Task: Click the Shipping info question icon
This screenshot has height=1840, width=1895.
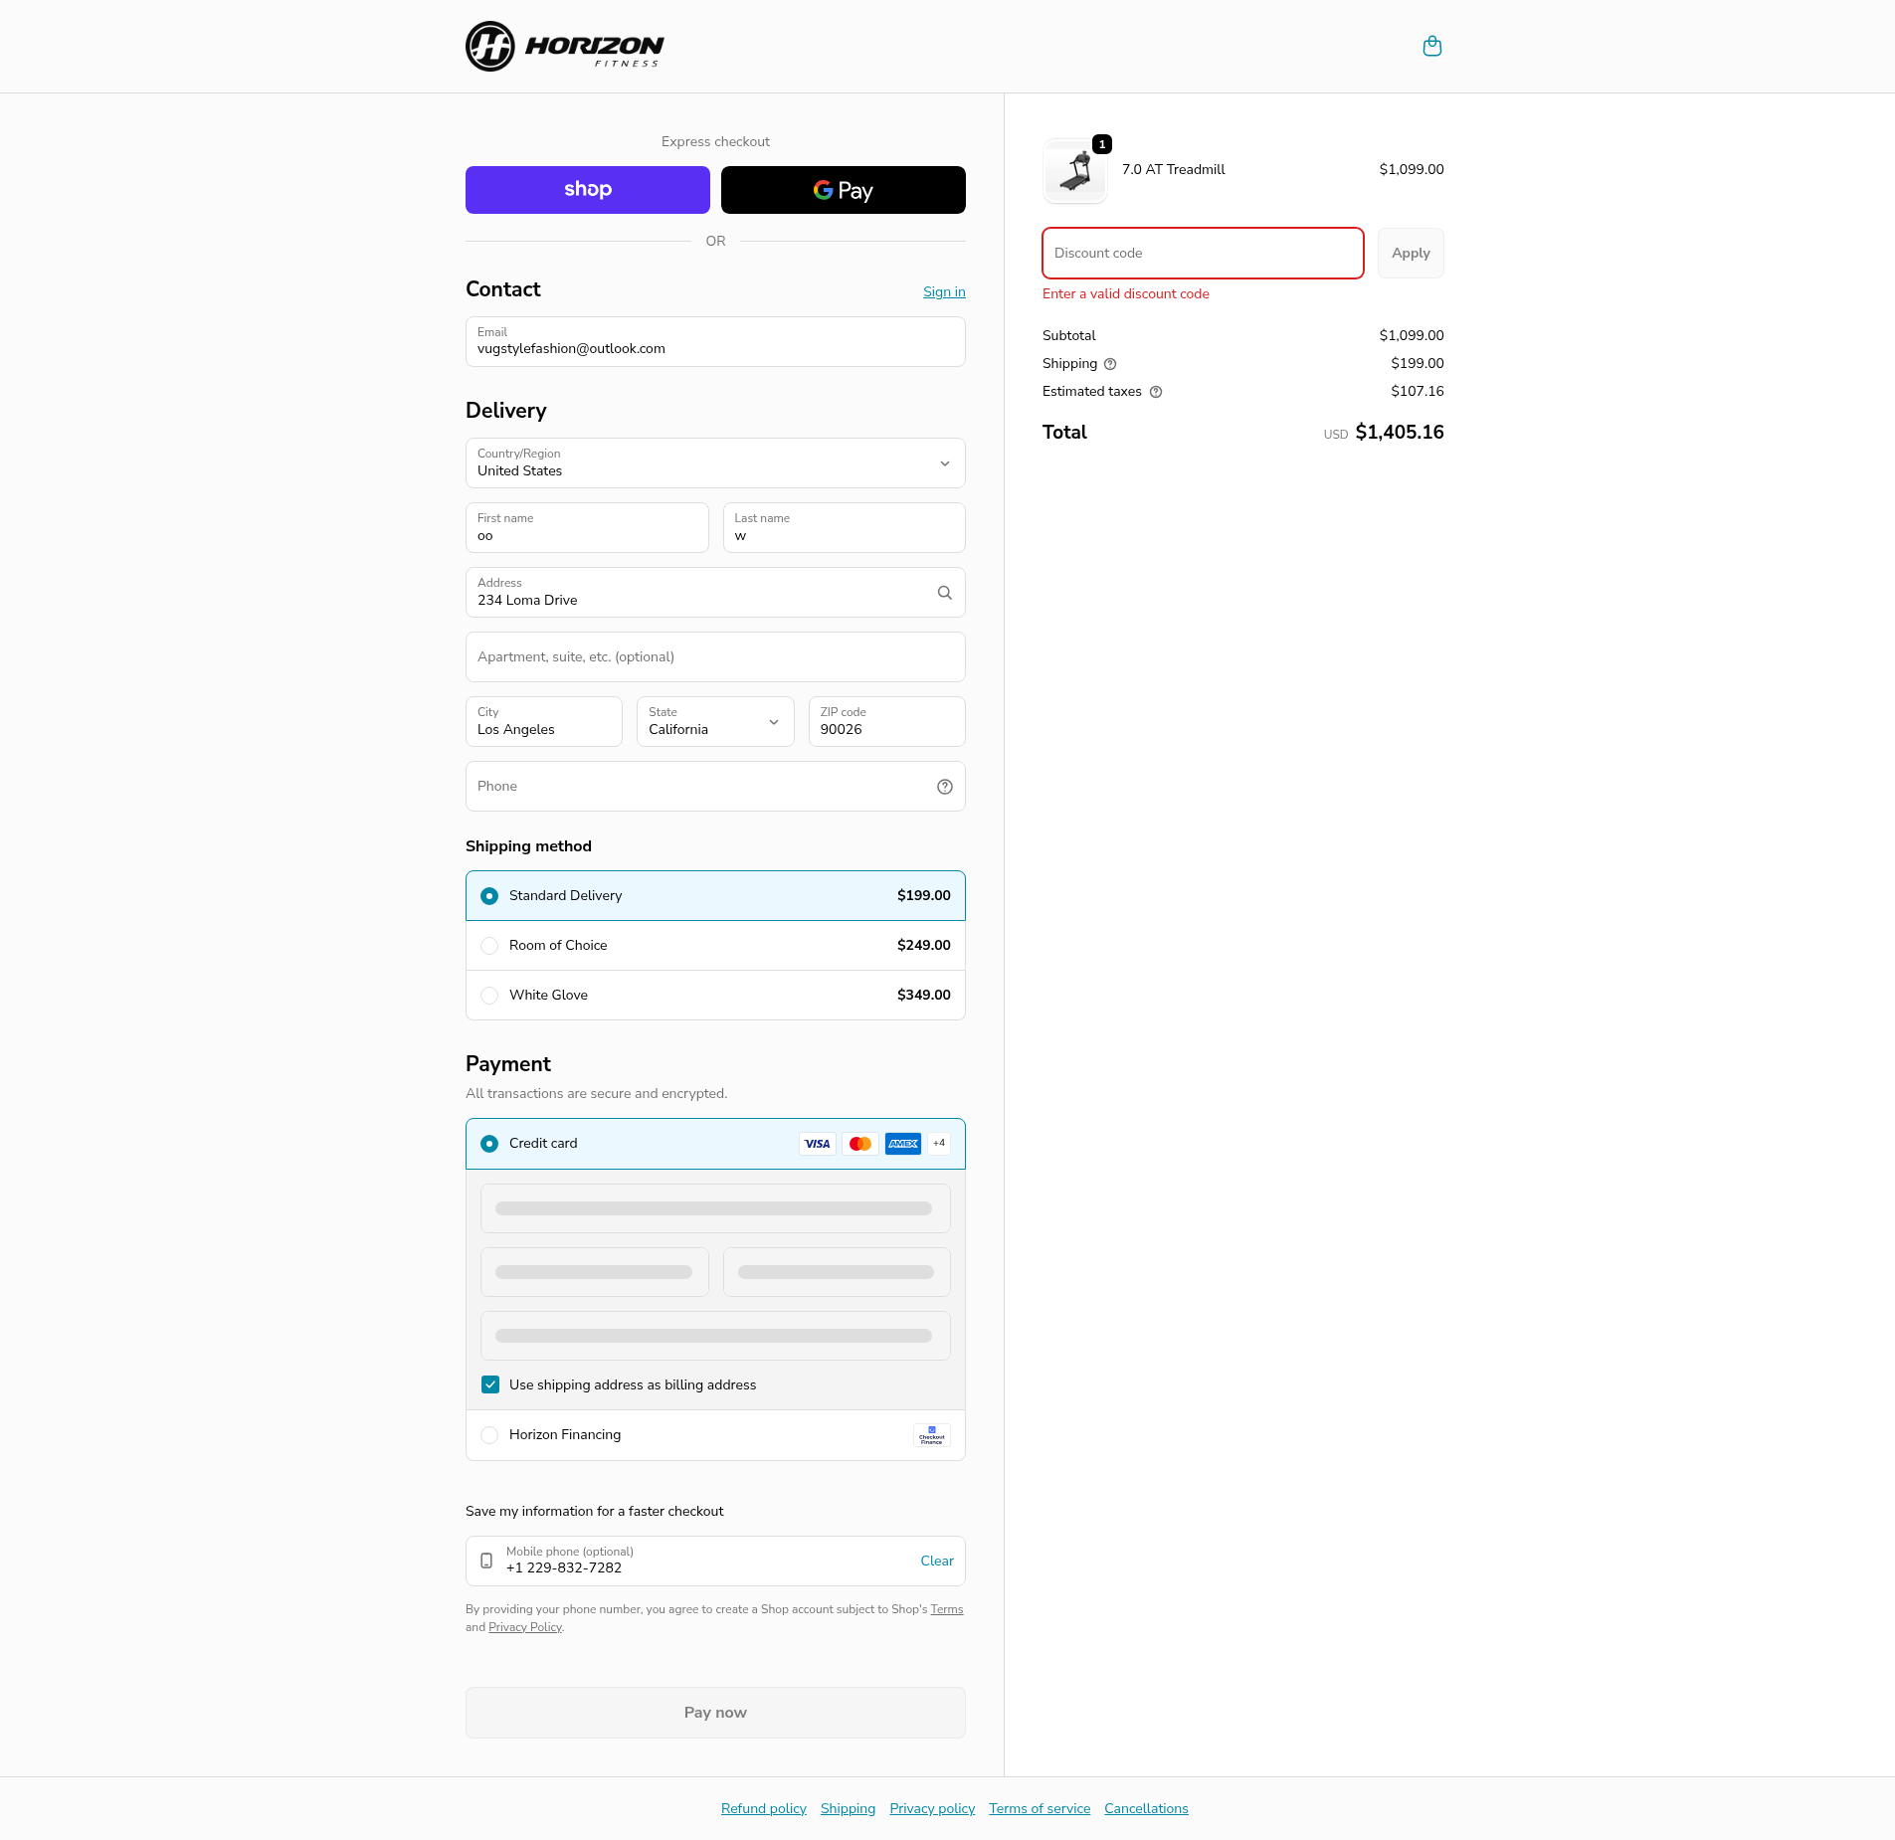Action: click(x=1110, y=364)
